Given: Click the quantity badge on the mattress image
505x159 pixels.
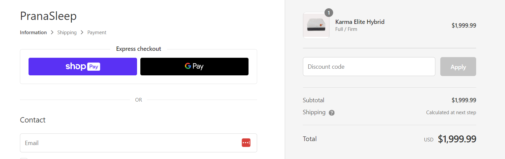Looking at the screenshot, I should [328, 13].
